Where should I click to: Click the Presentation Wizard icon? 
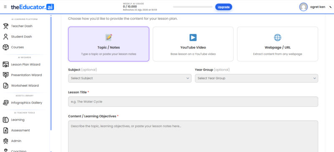click(5, 75)
